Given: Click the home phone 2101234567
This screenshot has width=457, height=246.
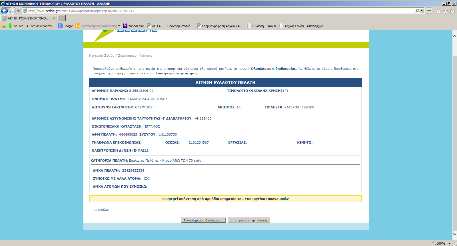Looking at the screenshot, I should point(199,142).
